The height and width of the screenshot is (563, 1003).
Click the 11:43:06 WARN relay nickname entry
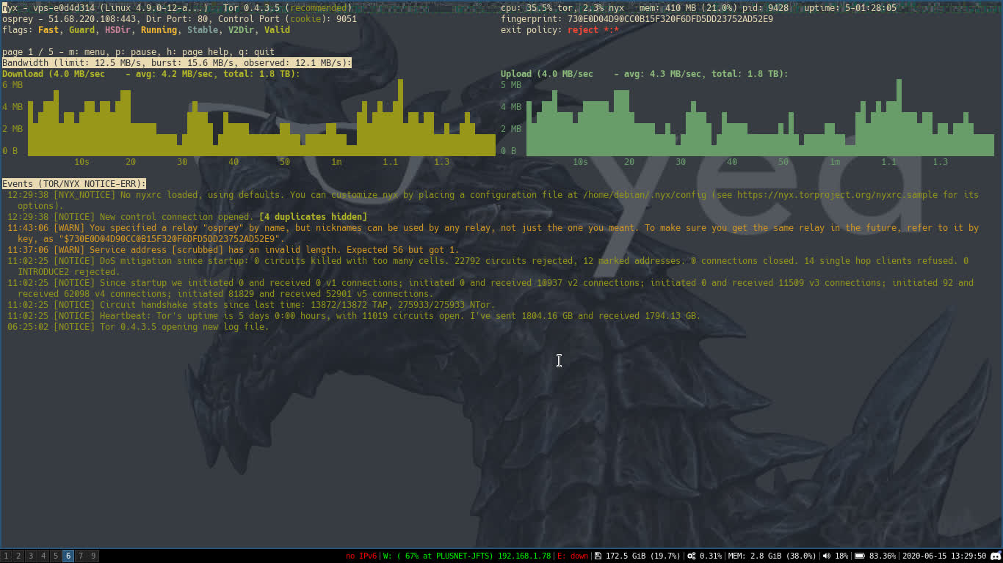493,233
